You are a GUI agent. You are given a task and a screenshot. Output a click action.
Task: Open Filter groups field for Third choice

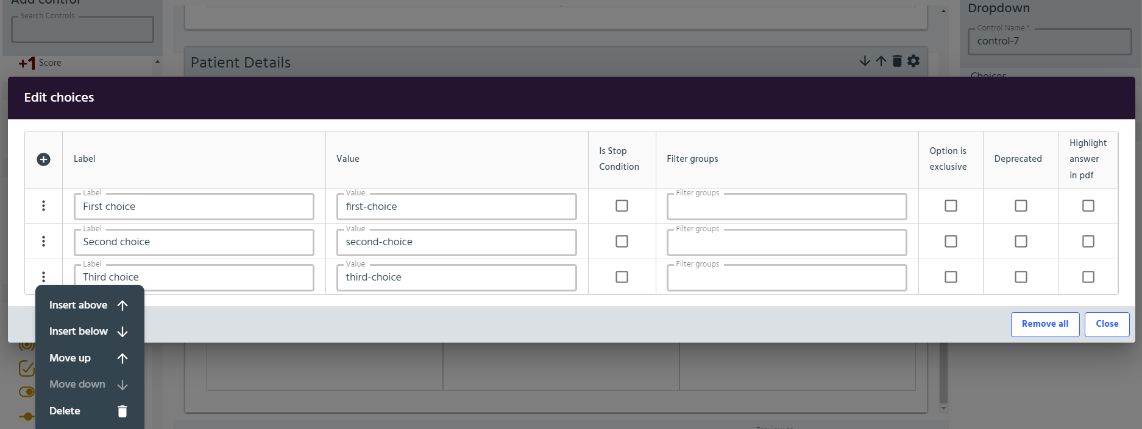click(787, 277)
